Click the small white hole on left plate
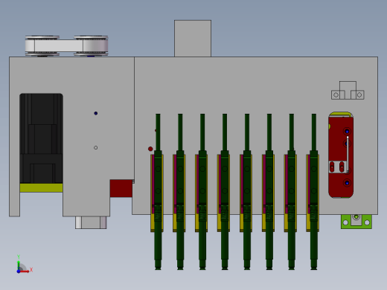The height and width of the screenshot is (290, 387). click(x=96, y=148)
